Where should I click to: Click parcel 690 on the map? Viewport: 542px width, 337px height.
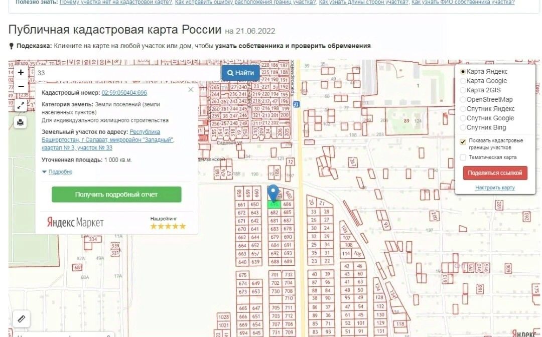click(288, 237)
